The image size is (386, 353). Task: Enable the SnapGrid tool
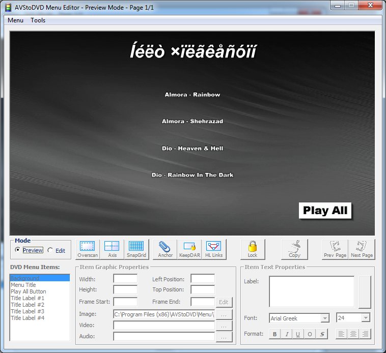click(x=136, y=249)
